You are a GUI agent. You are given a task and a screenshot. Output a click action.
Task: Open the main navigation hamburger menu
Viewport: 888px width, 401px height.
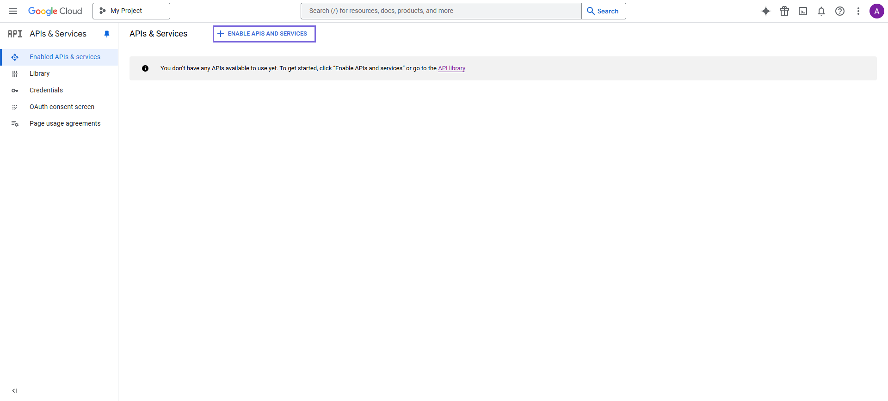click(x=13, y=11)
